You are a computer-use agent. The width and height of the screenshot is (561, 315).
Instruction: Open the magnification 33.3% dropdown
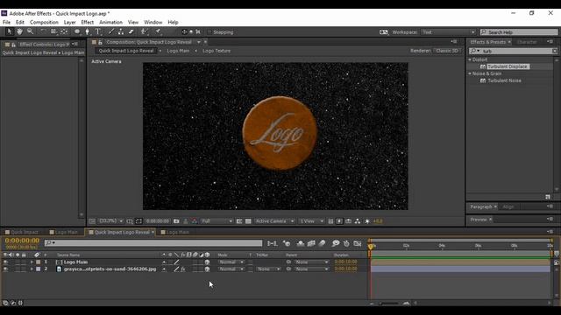tap(110, 221)
